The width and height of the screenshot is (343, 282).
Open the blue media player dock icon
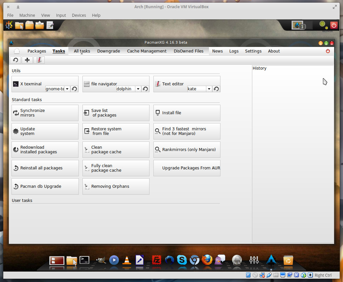click(114, 260)
